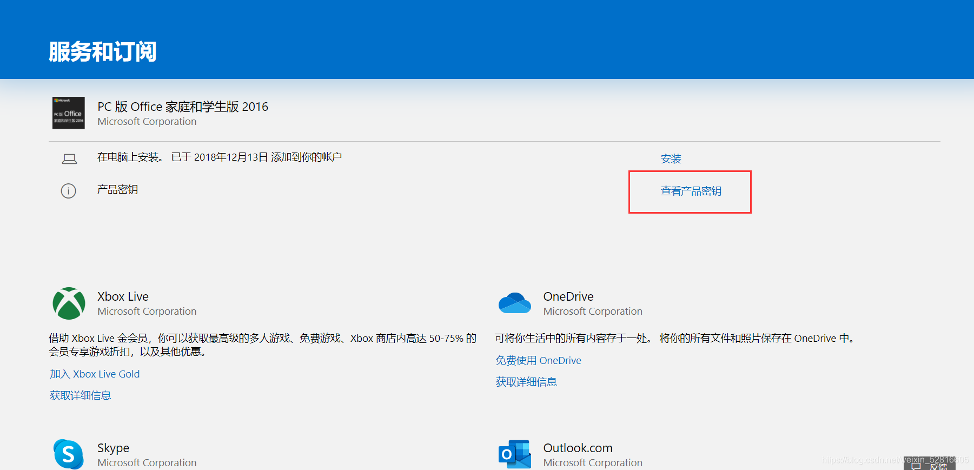Open 获取详细信息 under Xbox Live
974x470 pixels.
81,395
